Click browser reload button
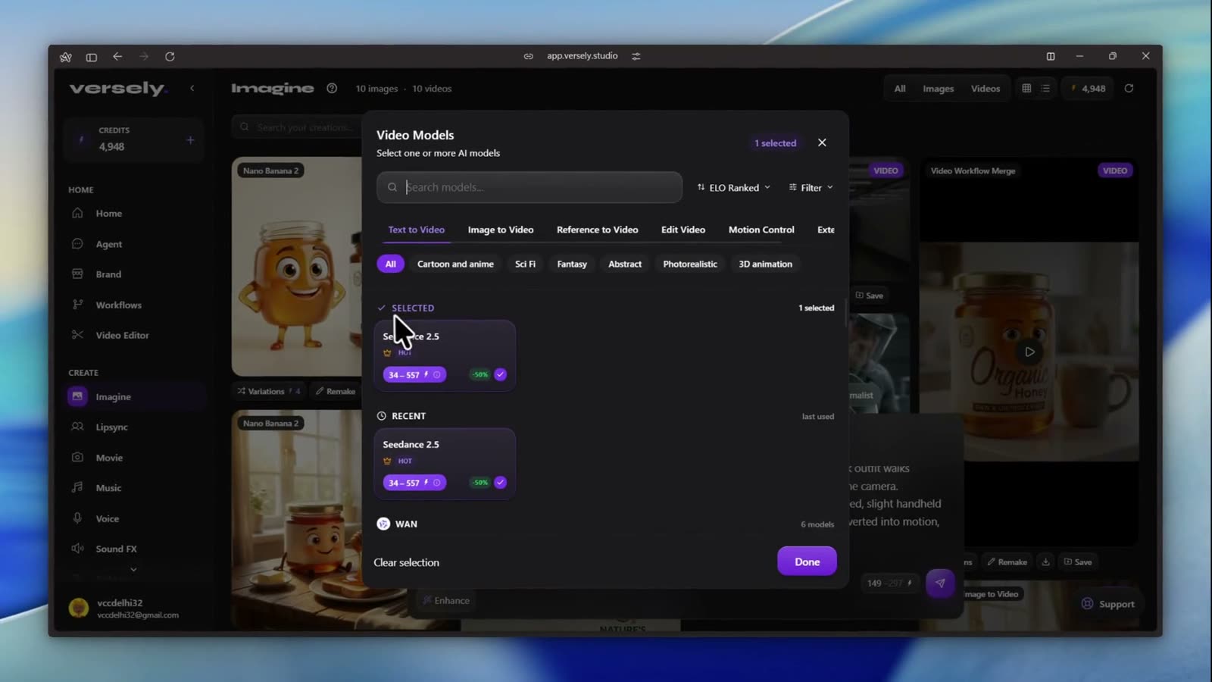This screenshot has width=1212, height=682. [x=170, y=57]
